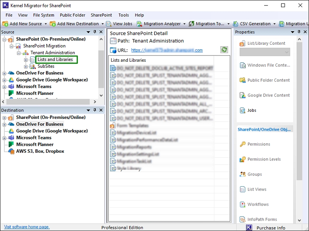309x231 pixels.
Task: Open the Add New Source dropdown arrow
Action: pos(46,24)
